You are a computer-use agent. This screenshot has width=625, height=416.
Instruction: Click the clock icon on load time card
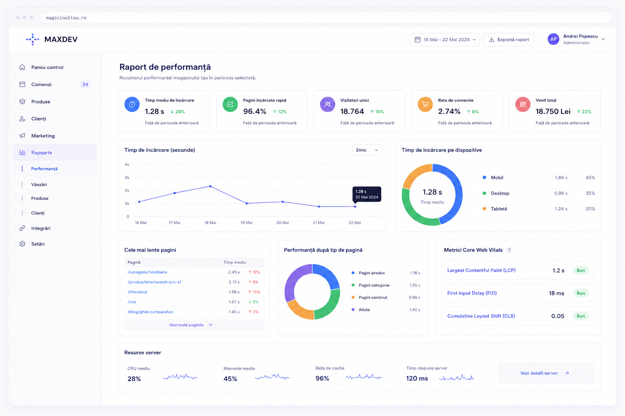click(132, 104)
